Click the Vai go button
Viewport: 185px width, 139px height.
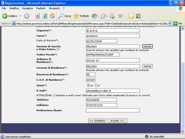(177, 23)
